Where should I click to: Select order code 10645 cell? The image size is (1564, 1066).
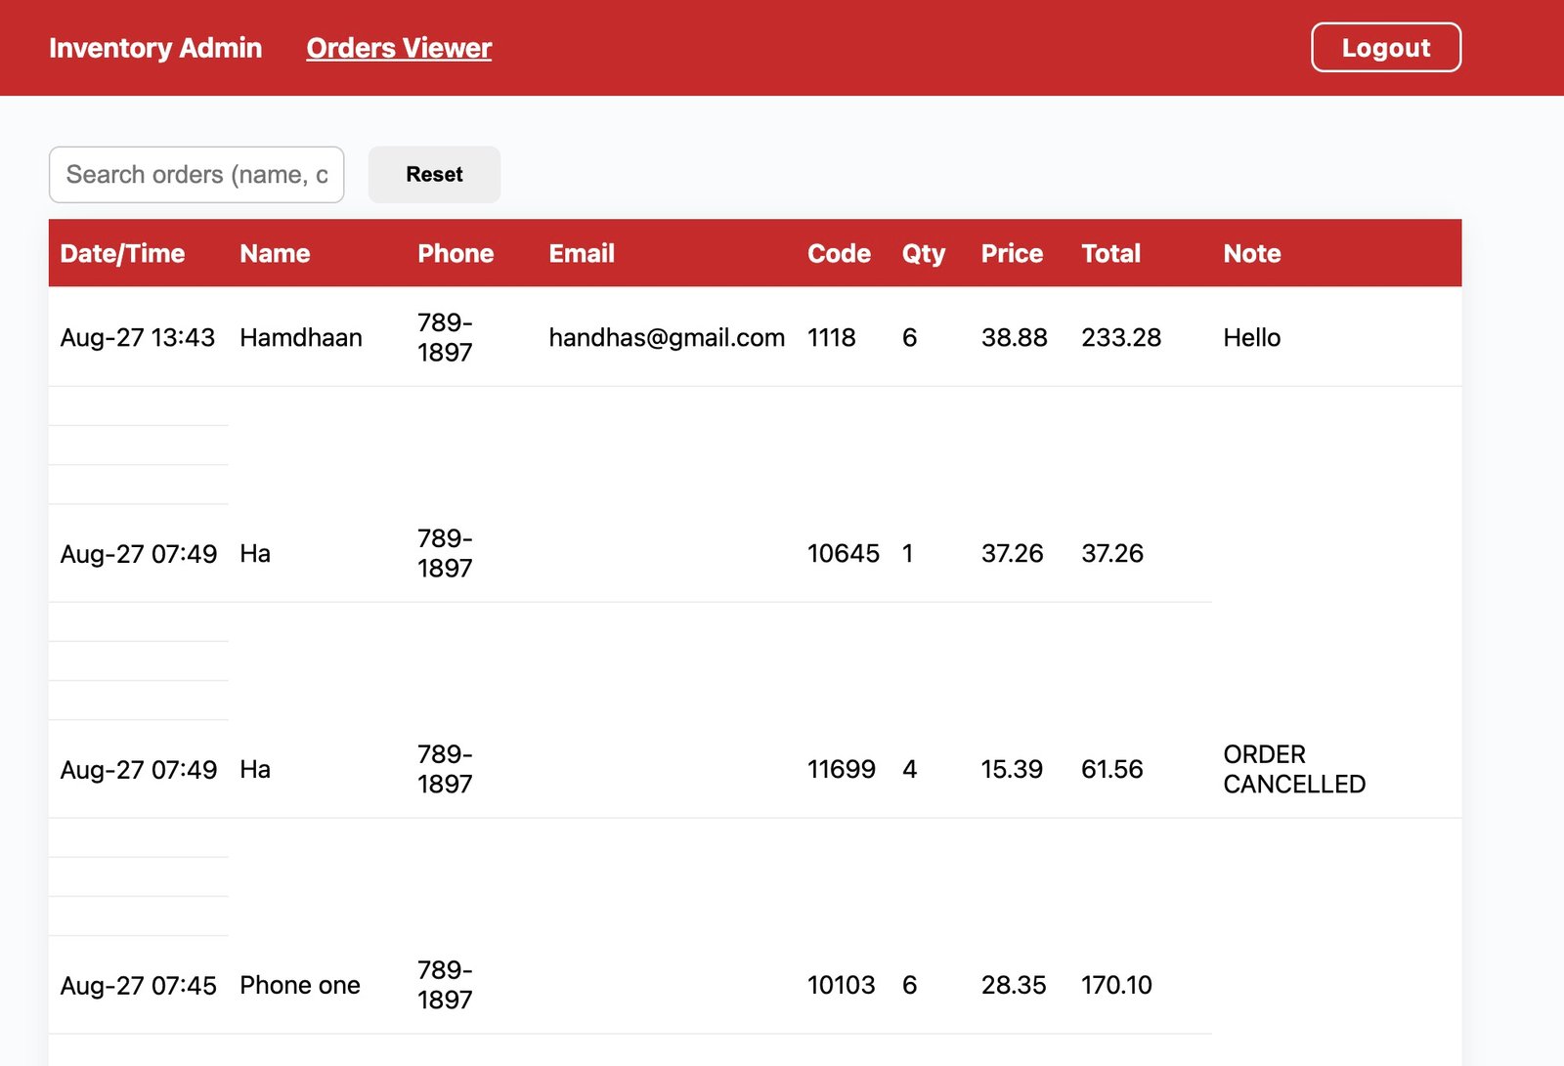[843, 554]
